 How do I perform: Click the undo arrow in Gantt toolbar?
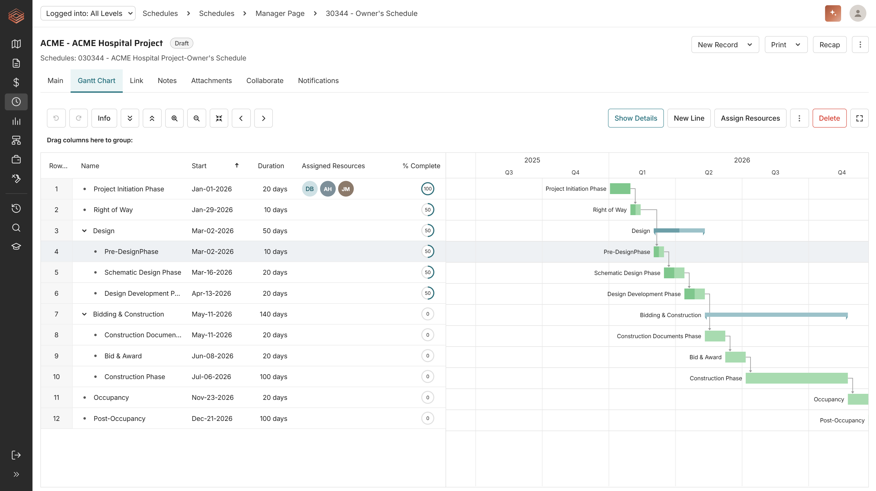tap(56, 118)
